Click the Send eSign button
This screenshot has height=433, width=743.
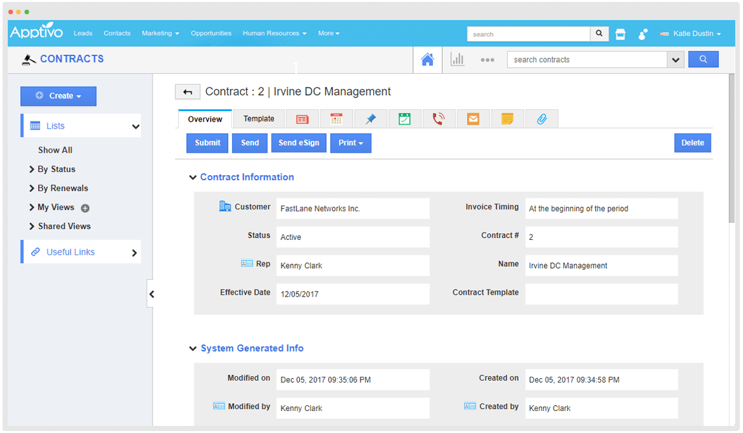pyautogui.click(x=298, y=143)
